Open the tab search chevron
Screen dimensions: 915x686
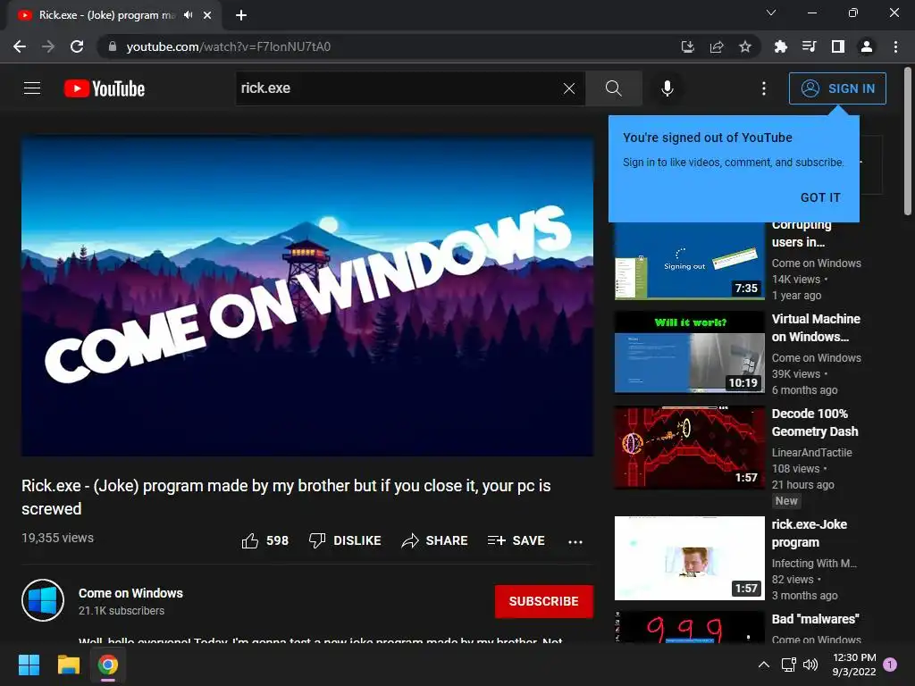tap(771, 13)
